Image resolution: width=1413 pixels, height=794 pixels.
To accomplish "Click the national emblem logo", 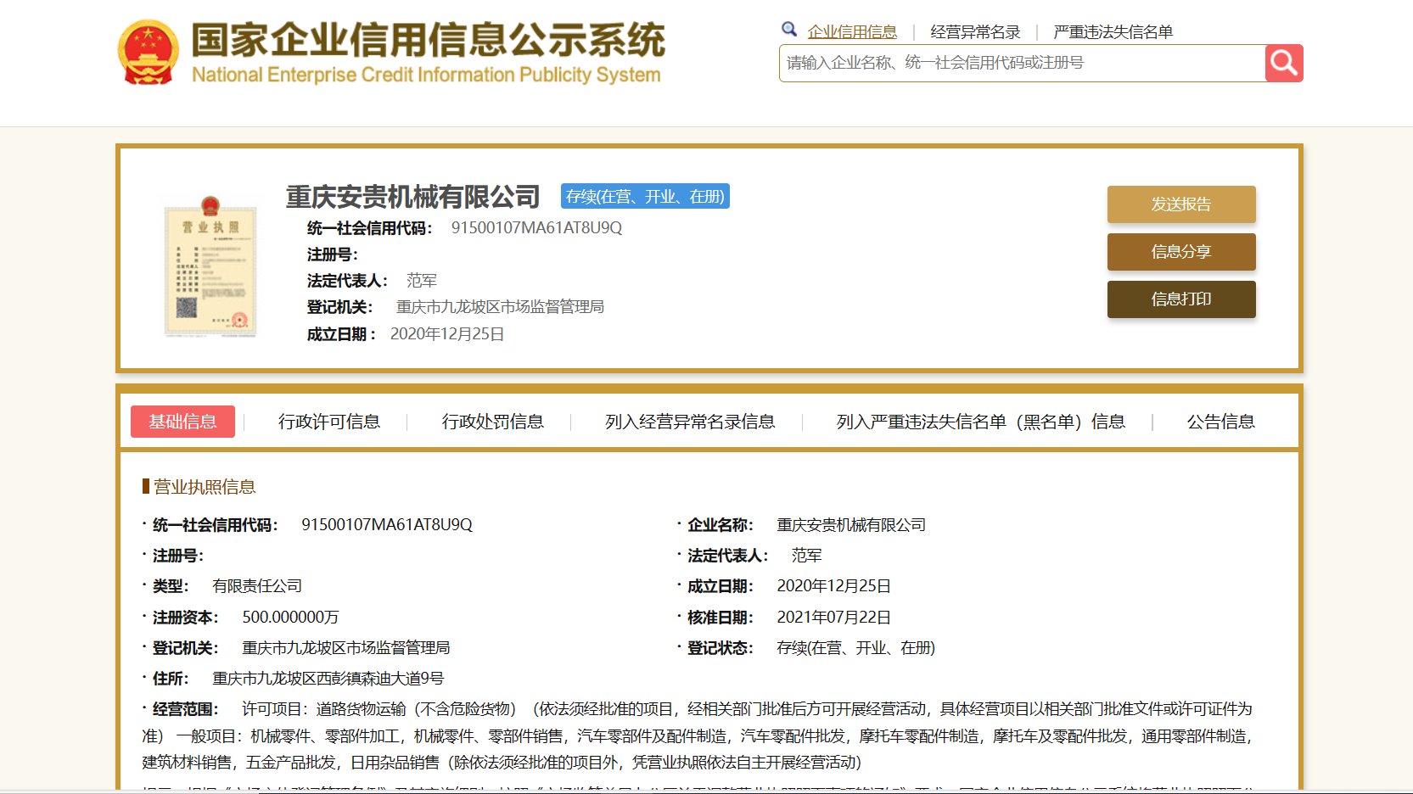I will [x=149, y=53].
